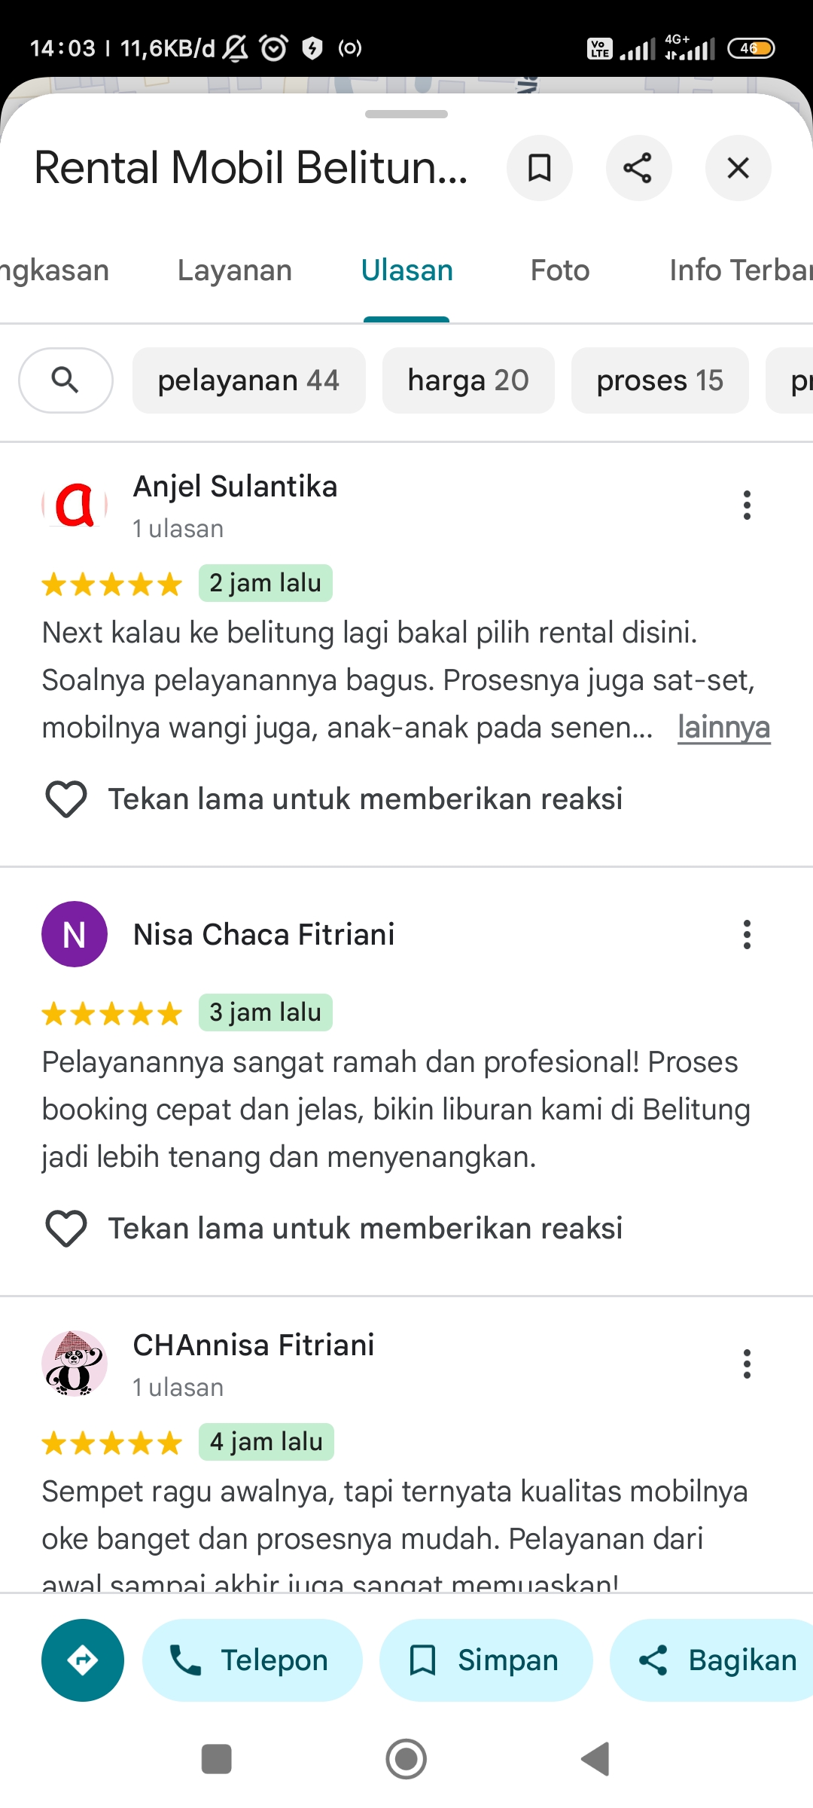Open Anjel Sulantika's profile avatar
Image resolution: width=813 pixels, height=1808 pixels.
pyautogui.click(x=75, y=505)
